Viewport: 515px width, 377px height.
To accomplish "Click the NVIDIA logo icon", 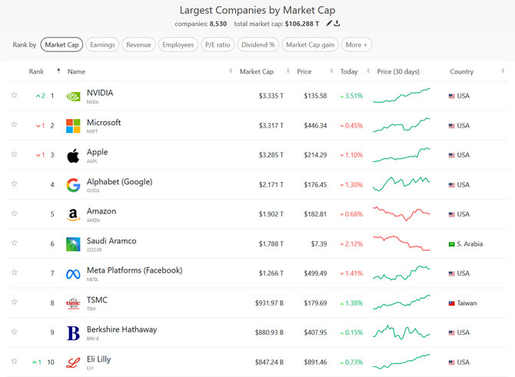I will [73, 96].
